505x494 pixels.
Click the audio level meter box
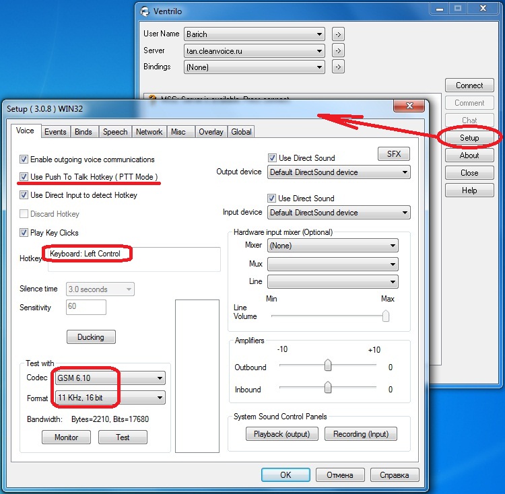click(197, 376)
